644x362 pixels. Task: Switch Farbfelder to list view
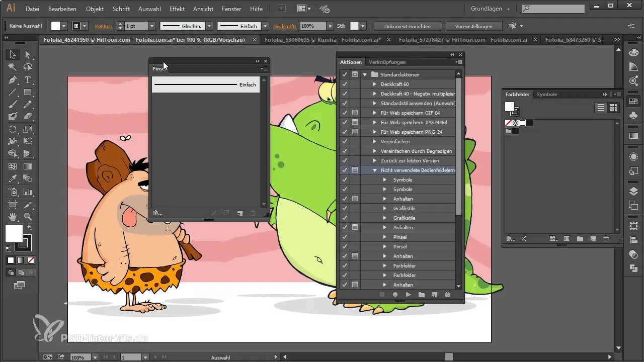pyautogui.click(x=600, y=107)
